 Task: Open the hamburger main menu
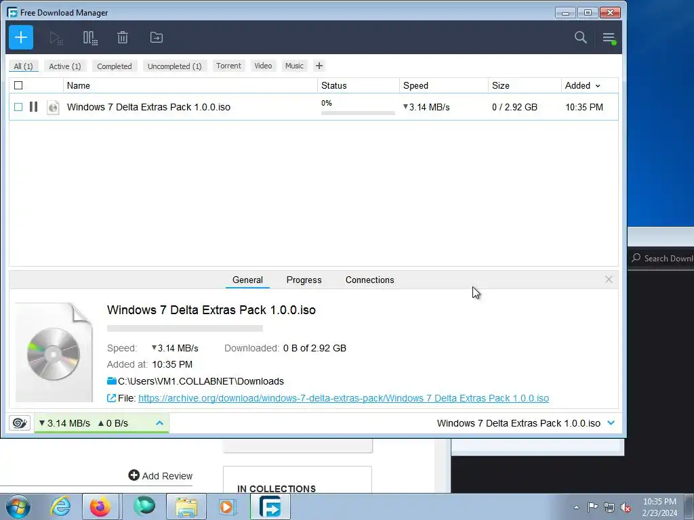click(x=609, y=38)
